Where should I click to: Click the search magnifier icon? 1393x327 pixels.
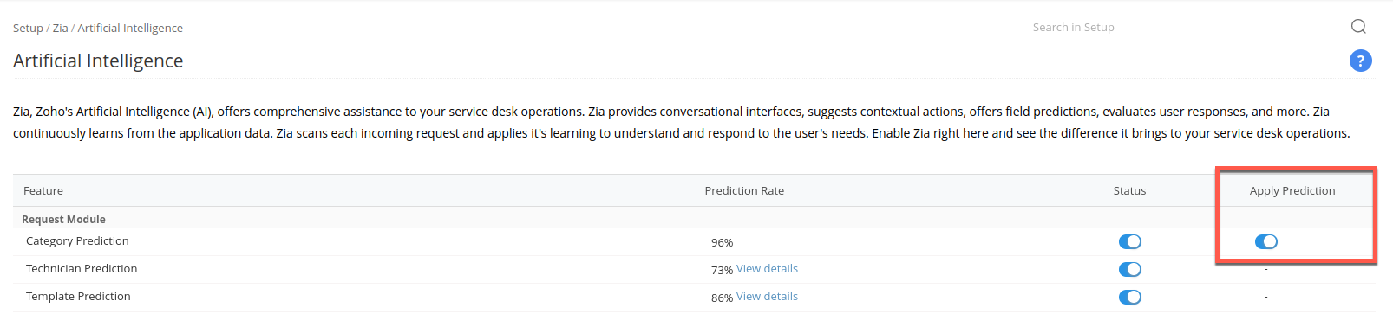pos(1358,27)
